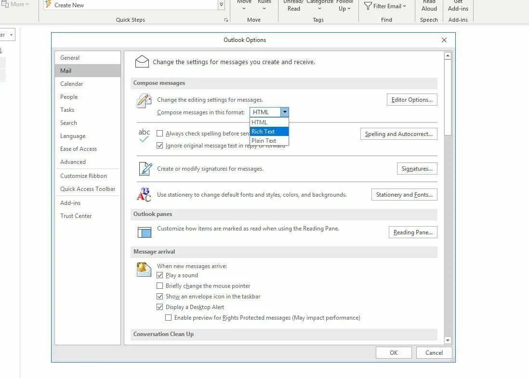The height and width of the screenshot is (378, 529).
Task: Click the Signatures button
Action: click(x=417, y=169)
